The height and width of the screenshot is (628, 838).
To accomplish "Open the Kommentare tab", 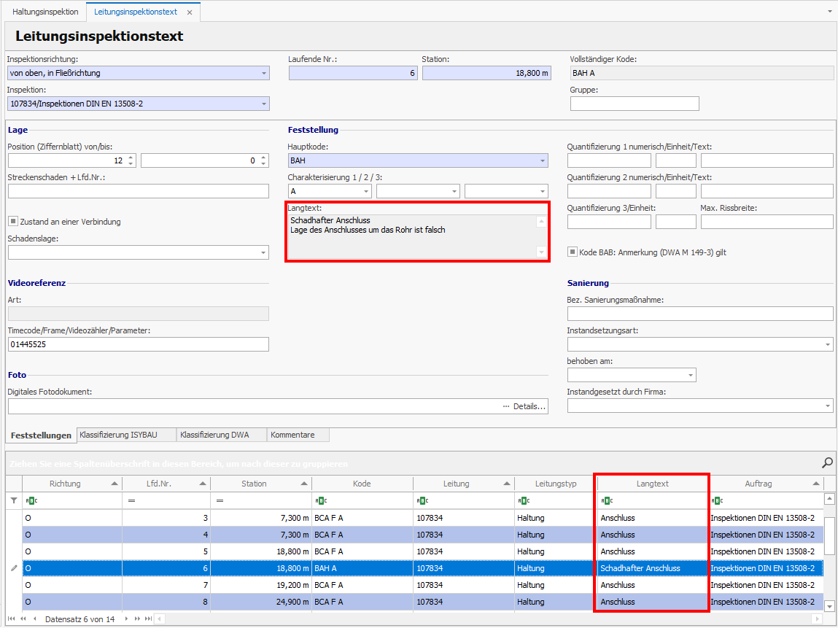I will tap(292, 435).
